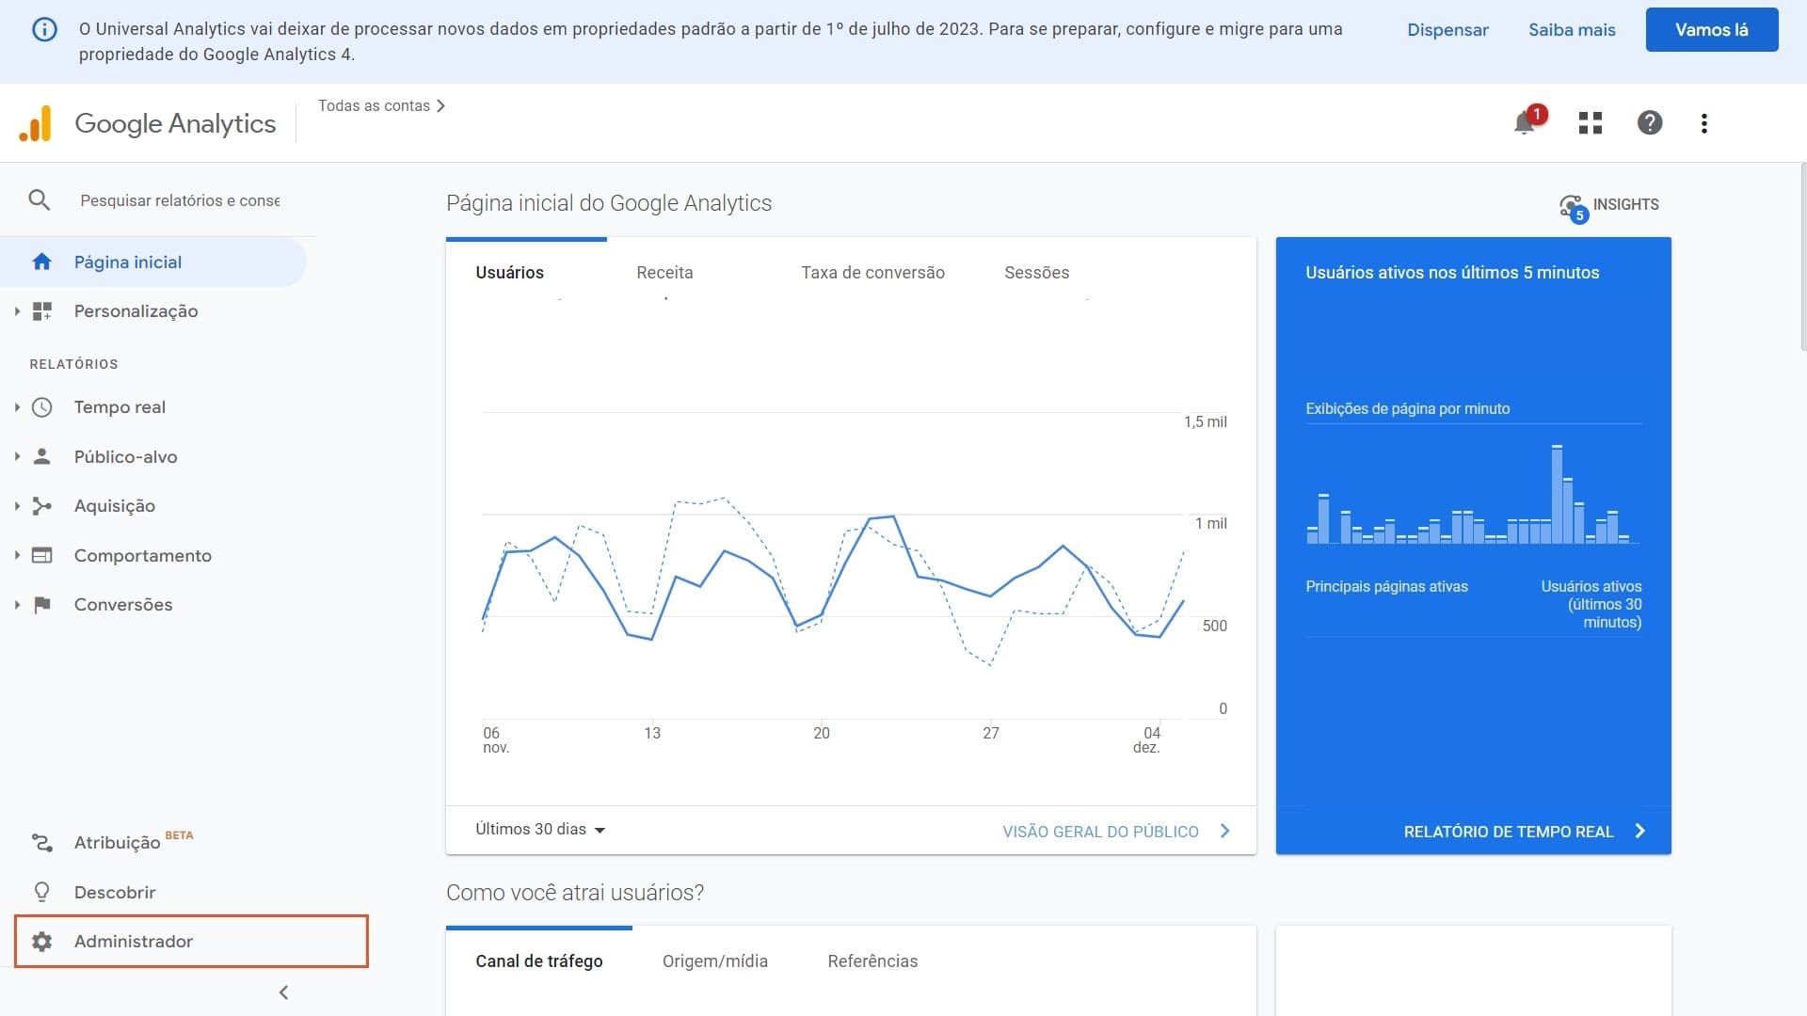Expand the Aquisição report section

pyautogui.click(x=115, y=506)
